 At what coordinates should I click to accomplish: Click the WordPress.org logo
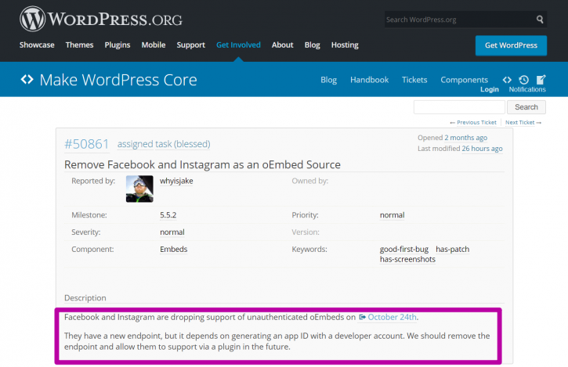(x=101, y=19)
